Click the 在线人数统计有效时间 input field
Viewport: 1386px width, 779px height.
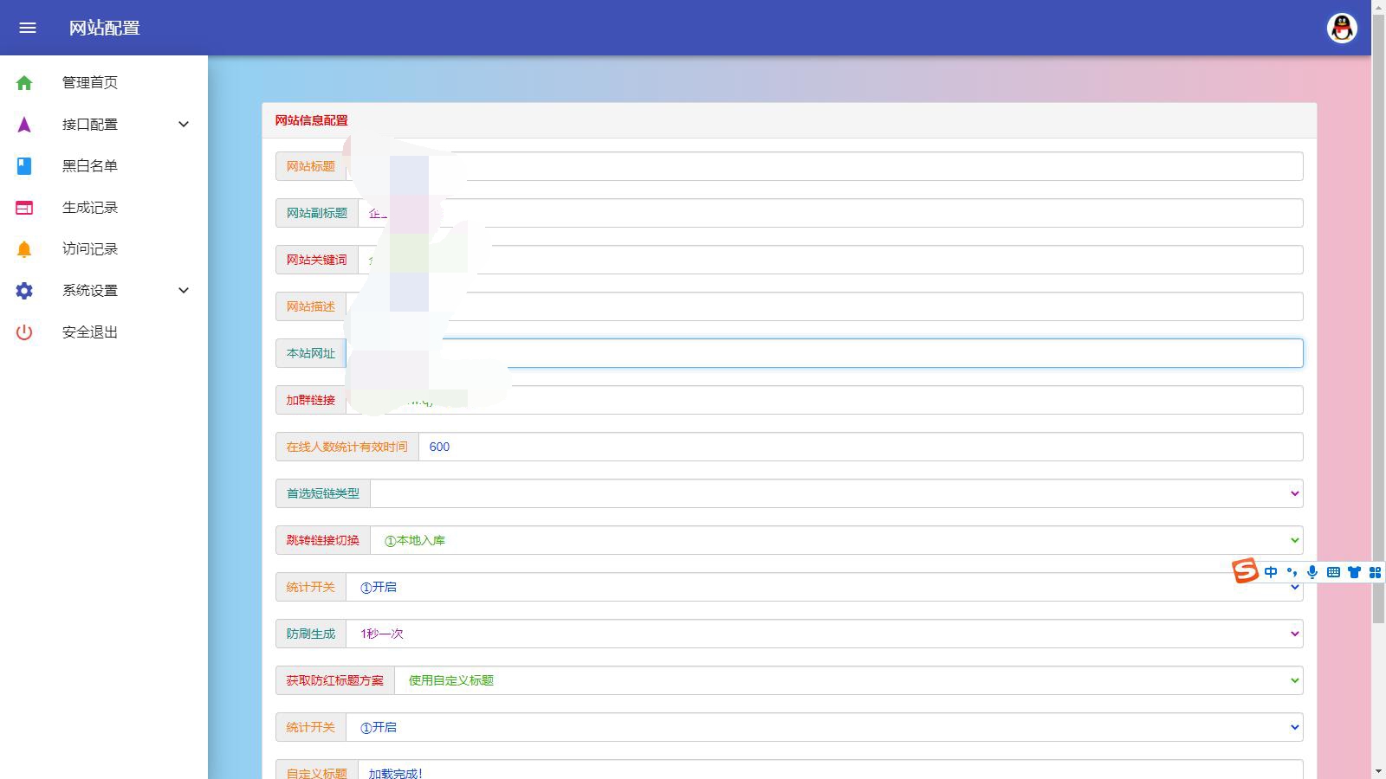(859, 447)
